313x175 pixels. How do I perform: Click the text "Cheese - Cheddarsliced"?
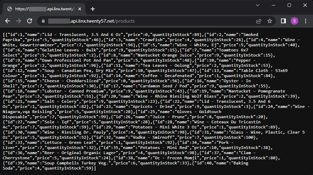[x=71, y=81]
